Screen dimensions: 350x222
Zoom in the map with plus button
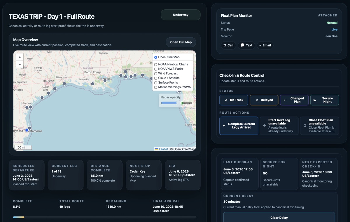(x=20, y=57)
